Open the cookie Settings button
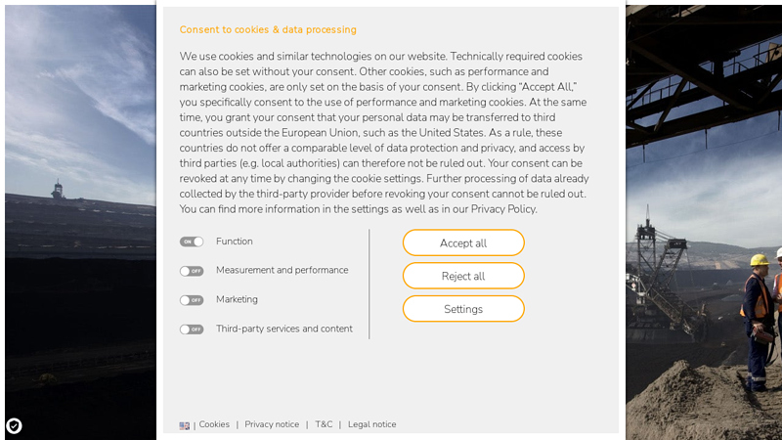782x440 pixels. [x=463, y=309]
